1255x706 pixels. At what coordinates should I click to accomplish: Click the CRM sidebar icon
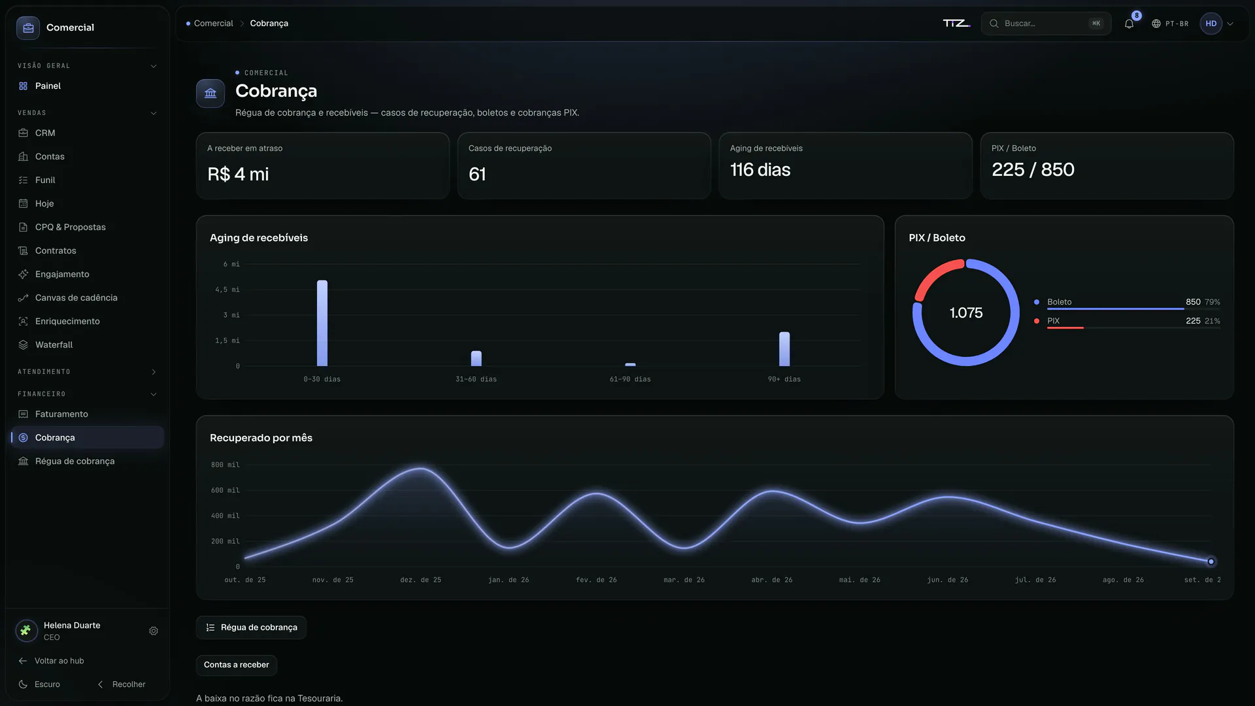tap(24, 133)
